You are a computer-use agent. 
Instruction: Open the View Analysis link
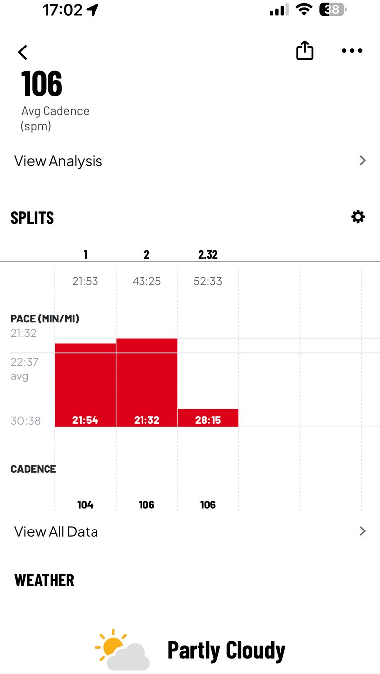click(58, 161)
